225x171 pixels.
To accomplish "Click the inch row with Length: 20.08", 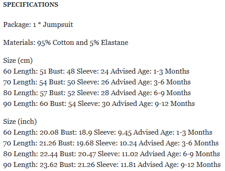I will coord(108,132).
